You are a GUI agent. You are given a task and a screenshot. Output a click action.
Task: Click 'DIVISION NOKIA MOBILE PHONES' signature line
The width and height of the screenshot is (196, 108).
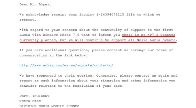49,106
